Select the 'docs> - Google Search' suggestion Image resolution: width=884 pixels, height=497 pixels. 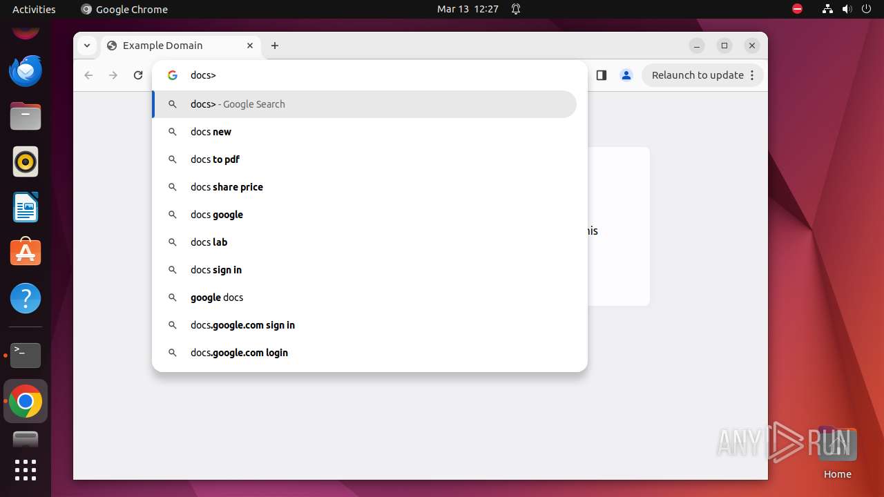pos(365,104)
